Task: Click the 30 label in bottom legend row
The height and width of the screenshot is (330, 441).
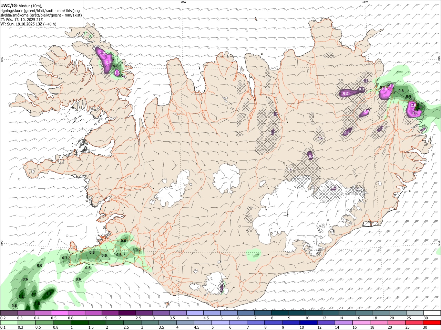Action: point(426,328)
